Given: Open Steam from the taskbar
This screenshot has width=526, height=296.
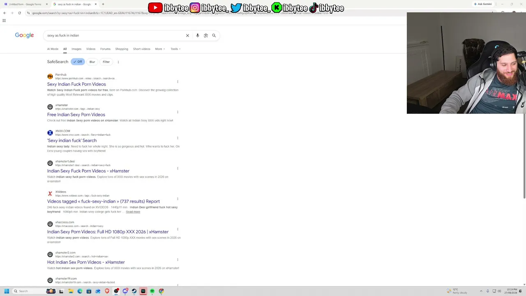Looking at the screenshot, I should (x=134, y=291).
